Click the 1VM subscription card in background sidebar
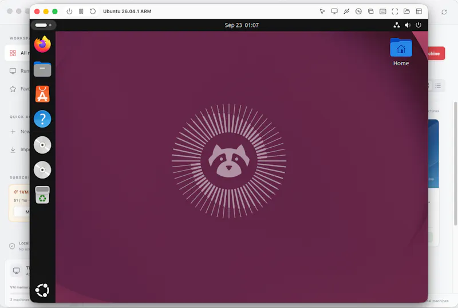Image resolution: width=458 pixels, height=308 pixels. pos(19,203)
